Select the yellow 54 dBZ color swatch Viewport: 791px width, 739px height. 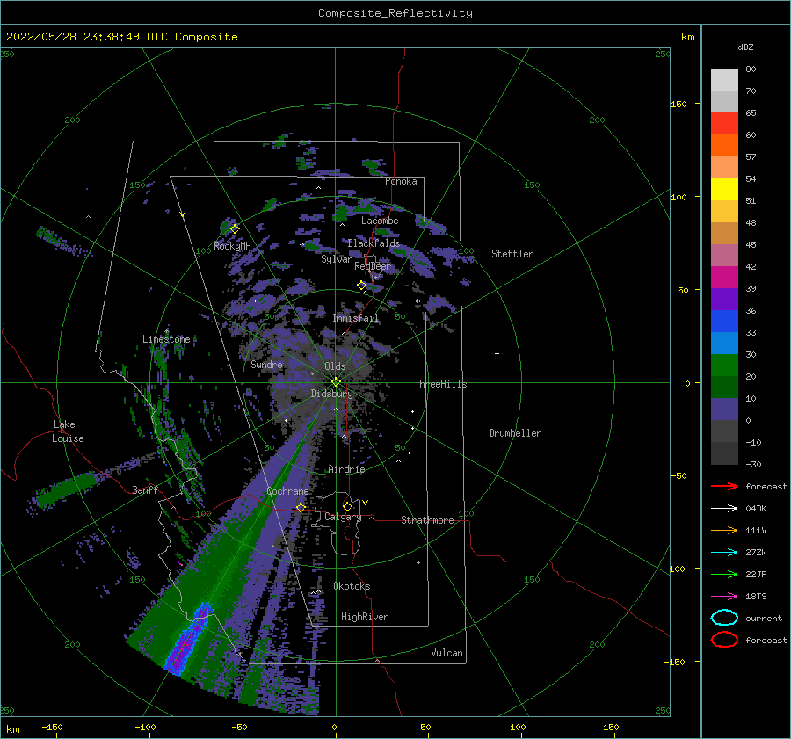(x=724, y=189)
